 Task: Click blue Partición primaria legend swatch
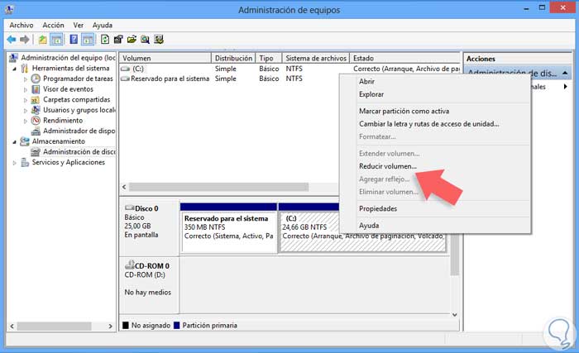176,326
